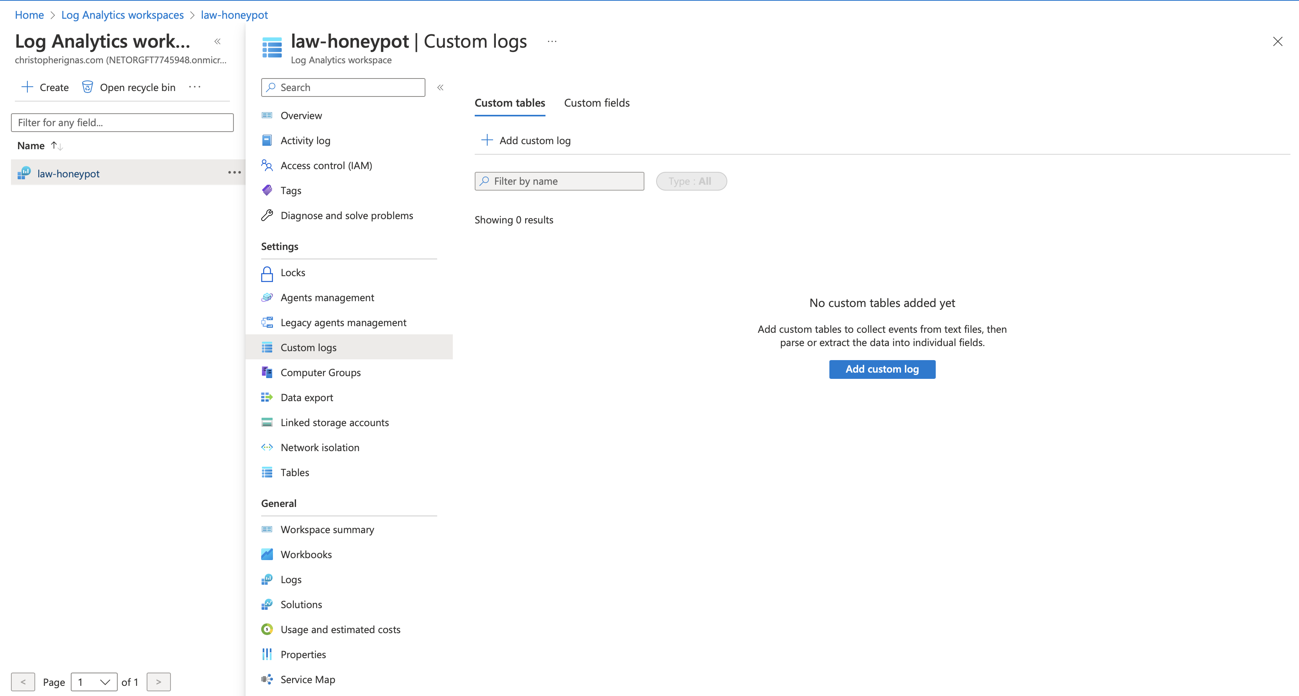The width and height of the screenshot is (1299, 696).
Task: Collapse the workspace list pane with double chevron
Action: [x=217, y=41]
